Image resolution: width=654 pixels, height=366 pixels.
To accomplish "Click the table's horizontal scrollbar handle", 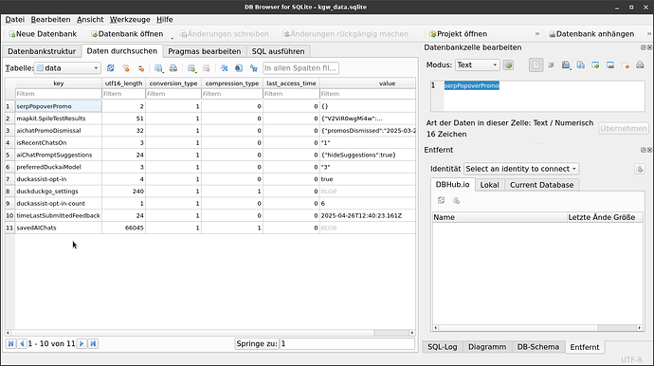I will (391, 333).
